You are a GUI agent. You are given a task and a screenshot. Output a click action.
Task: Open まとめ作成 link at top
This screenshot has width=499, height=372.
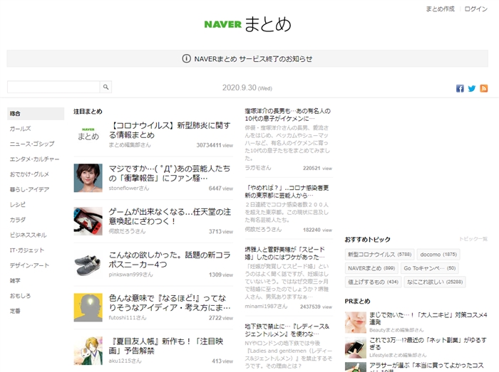(x=440, y=9)
